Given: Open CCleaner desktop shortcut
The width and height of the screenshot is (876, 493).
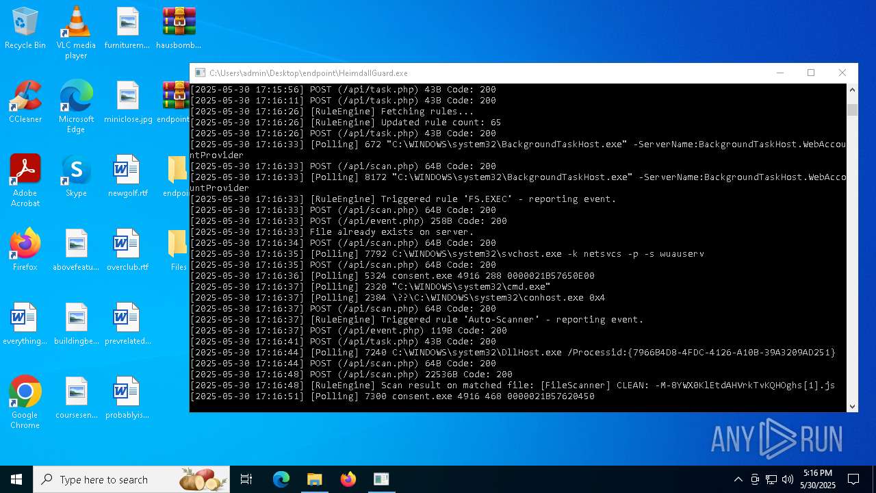Looking at the screenshot, I should pyautogui.click(x=25, y=102).
